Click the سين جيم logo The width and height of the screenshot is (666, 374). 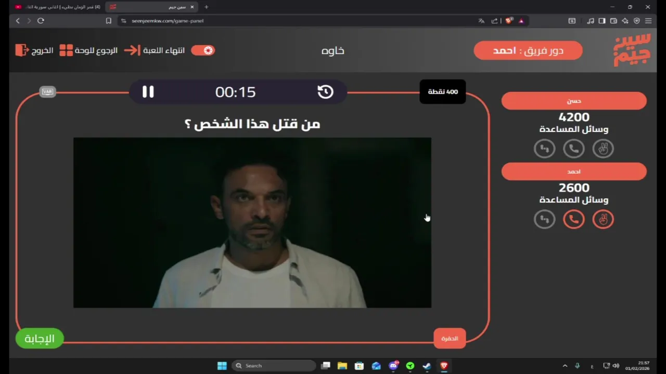tap(632, 50)
